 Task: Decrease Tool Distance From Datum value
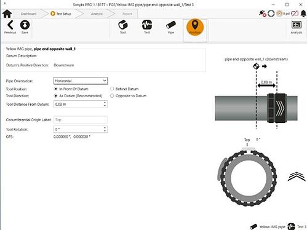105,106
